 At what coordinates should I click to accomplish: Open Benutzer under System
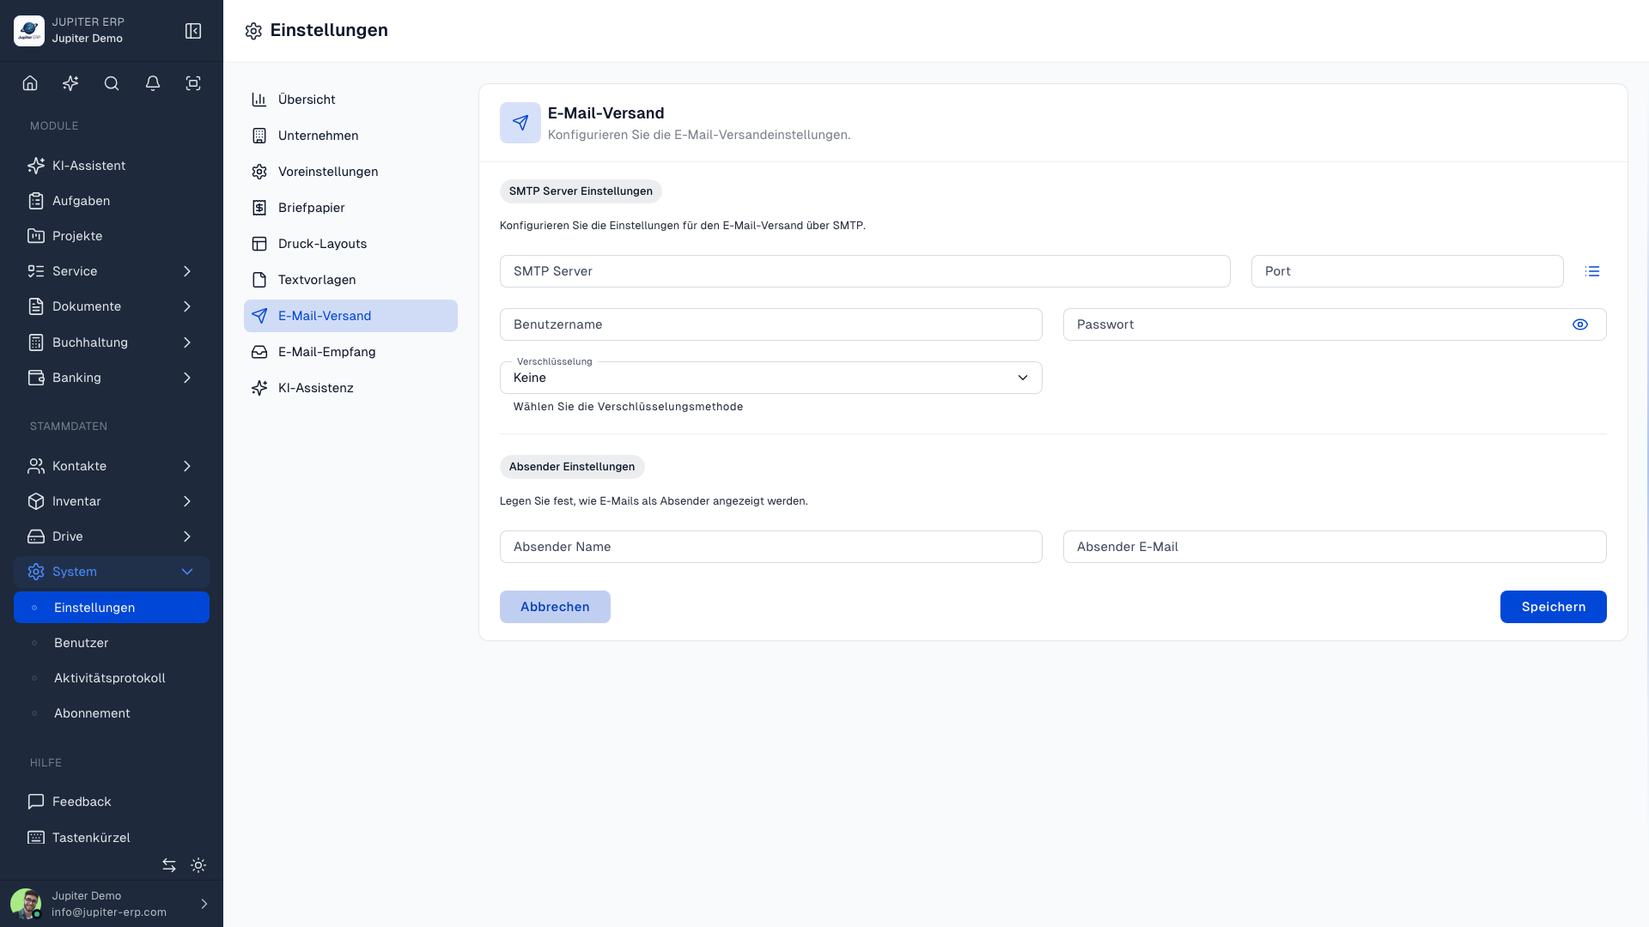tap(112, 643)
